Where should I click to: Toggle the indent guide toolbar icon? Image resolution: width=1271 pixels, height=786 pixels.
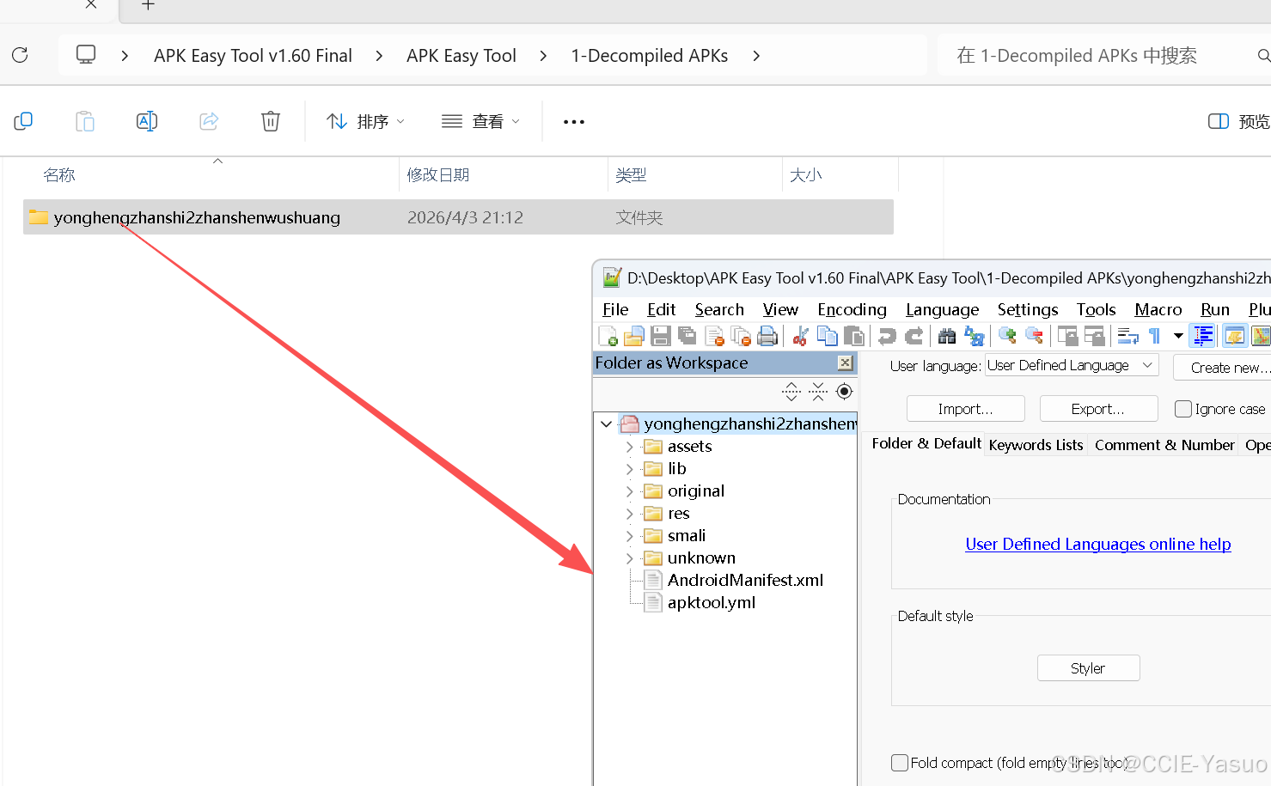click(1203, 336)
